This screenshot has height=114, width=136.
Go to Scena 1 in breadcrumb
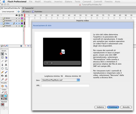pyautogui.click(x=27, y=12)
